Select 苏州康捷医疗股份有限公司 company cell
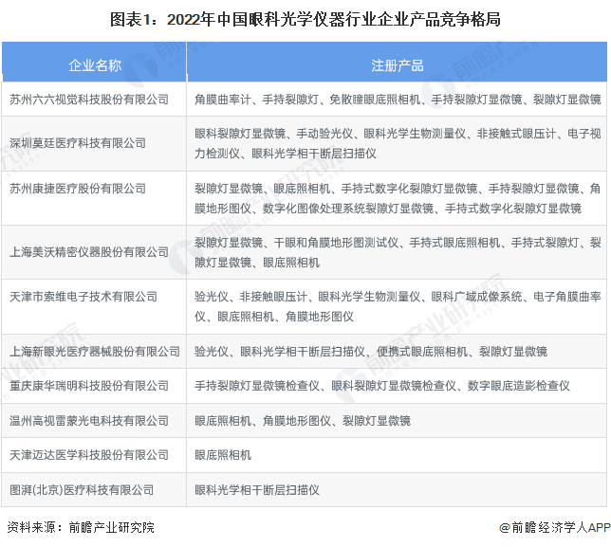This screenshot has height=547, width=611. pos(94,198)
